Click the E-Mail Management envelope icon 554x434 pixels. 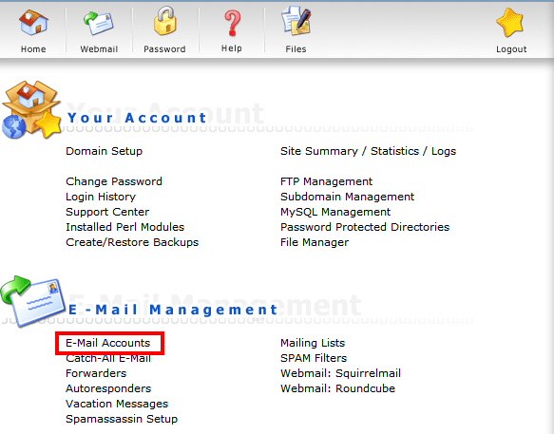coord(33,301)
